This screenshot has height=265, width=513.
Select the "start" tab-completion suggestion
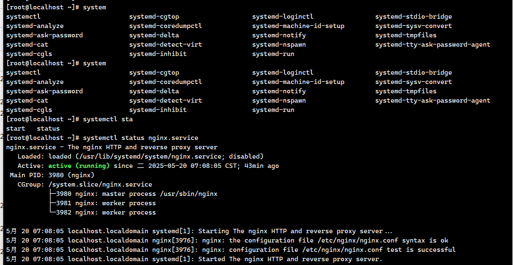click(x=15, y=128)
